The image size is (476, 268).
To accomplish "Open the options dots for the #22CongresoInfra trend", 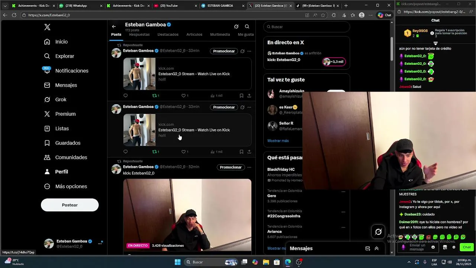I will [343, 212].
